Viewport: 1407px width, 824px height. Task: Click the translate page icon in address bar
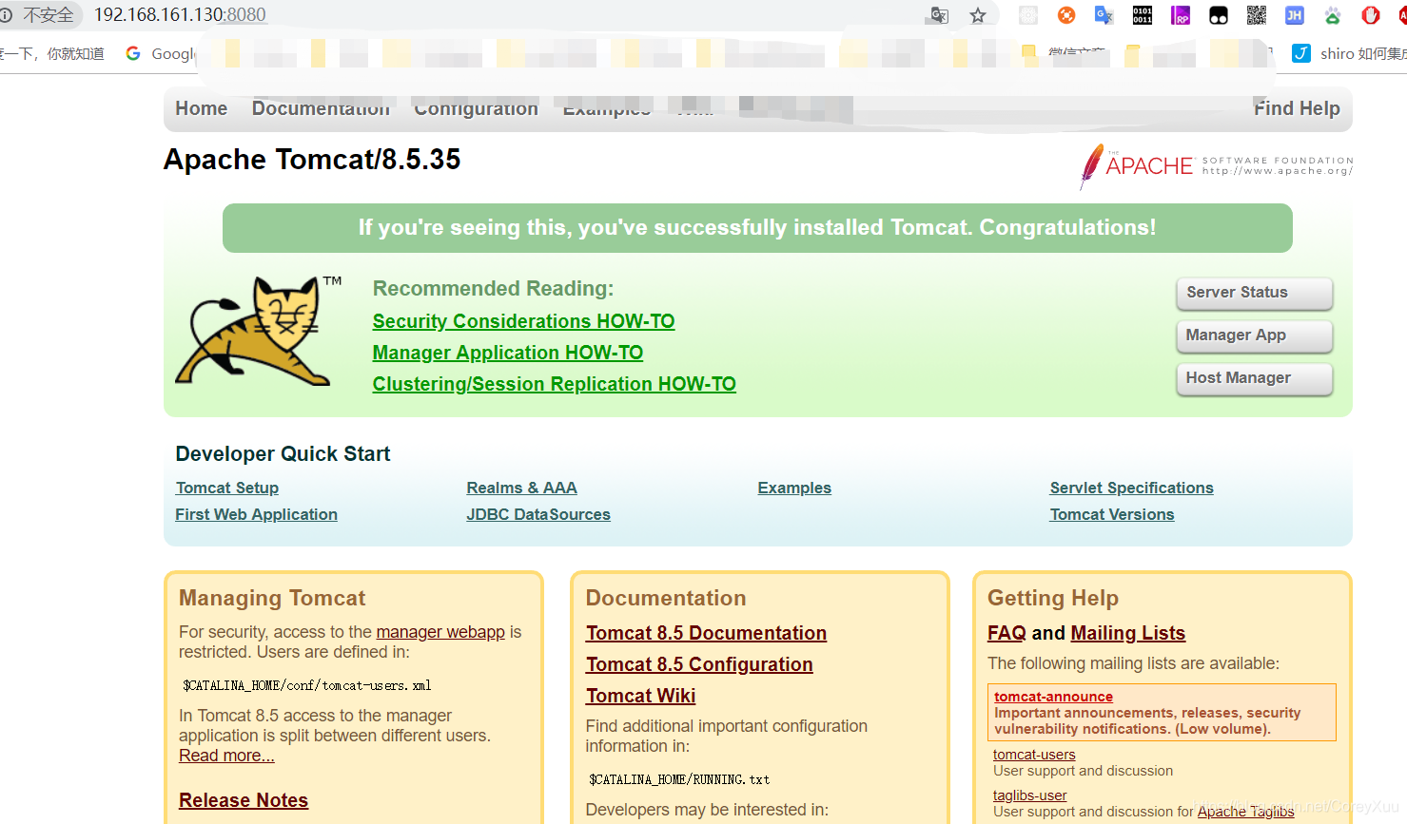(x=939, y=15)
